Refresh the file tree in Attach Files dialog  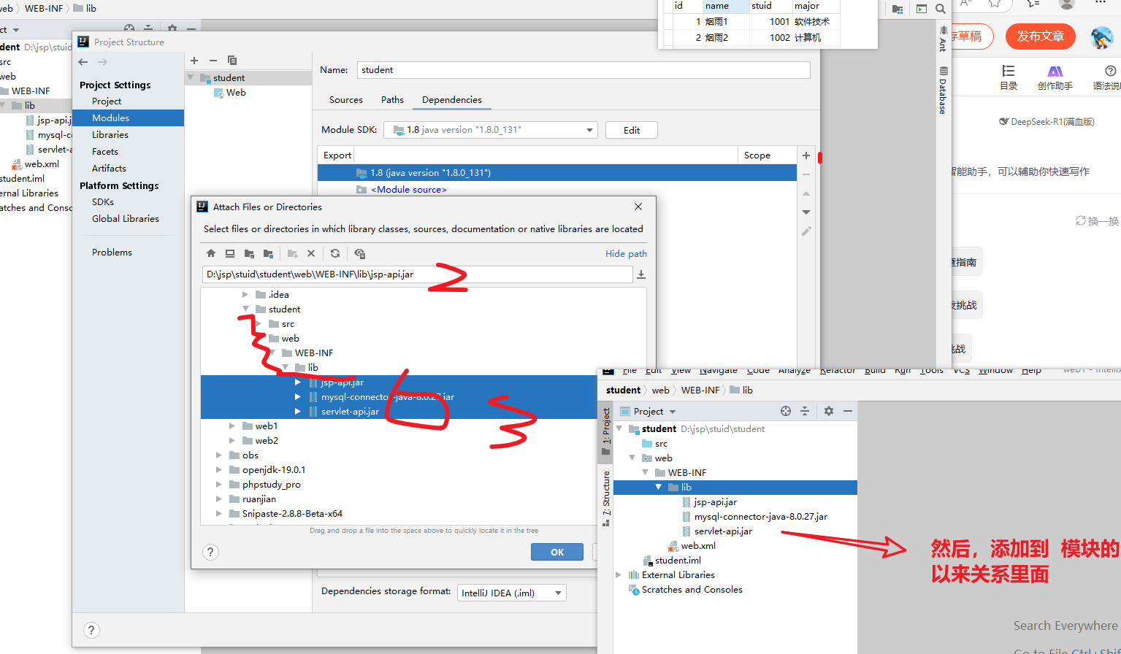(335, 253)
